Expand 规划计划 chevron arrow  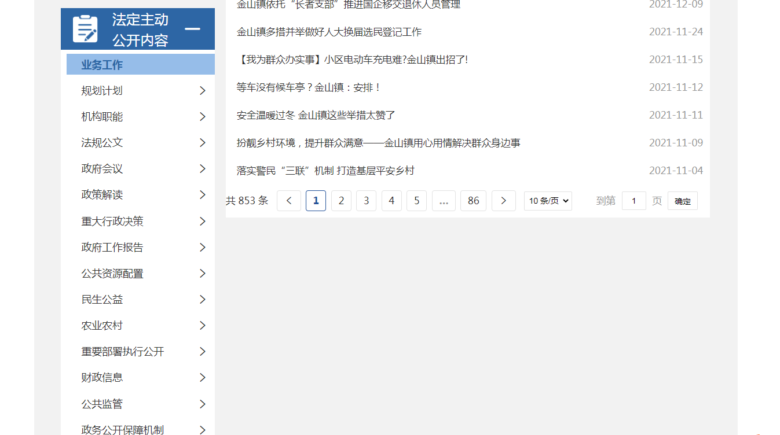pyautogui.click(x=202, y=91)
